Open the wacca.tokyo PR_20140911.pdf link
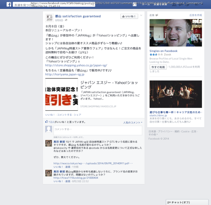 [x=93, y=164]
